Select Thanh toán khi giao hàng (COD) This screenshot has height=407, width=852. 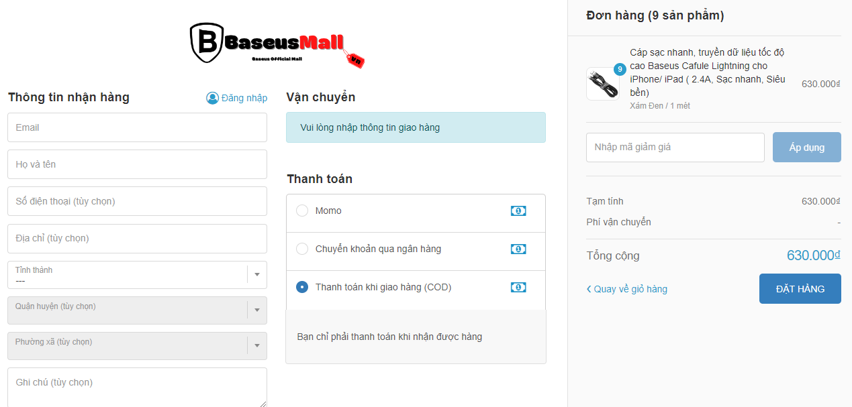click(x=302, y=287)
